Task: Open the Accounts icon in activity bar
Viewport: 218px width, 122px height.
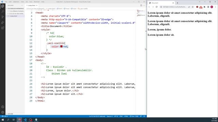Action: [3, 107]
